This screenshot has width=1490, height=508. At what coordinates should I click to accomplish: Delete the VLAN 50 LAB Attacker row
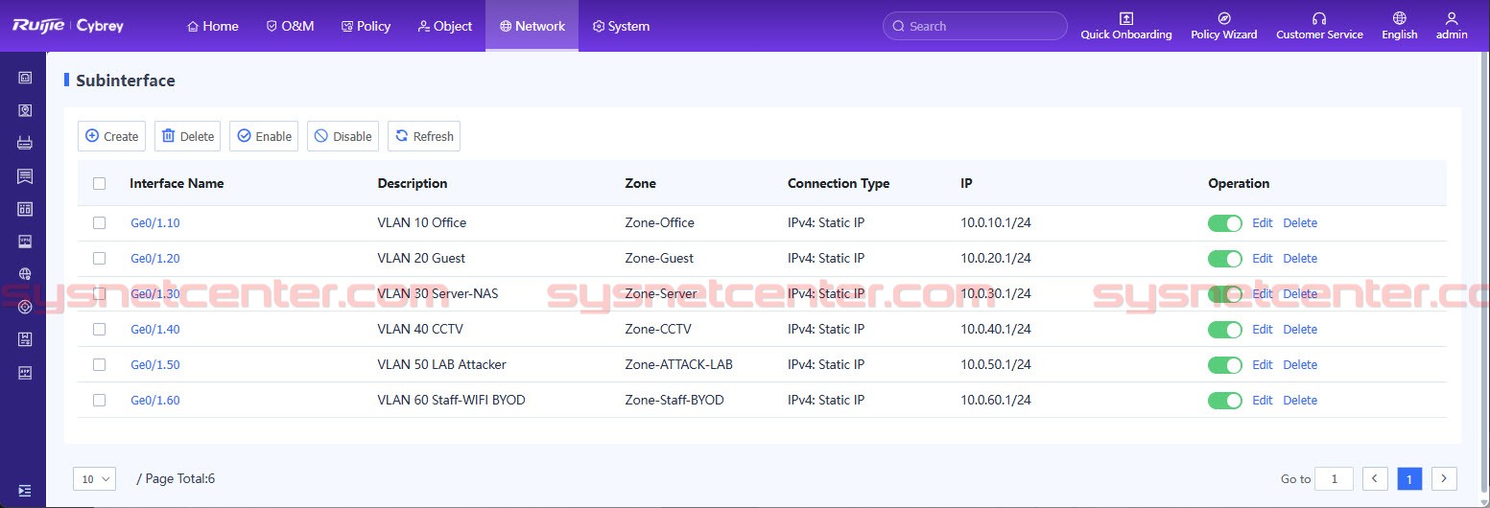[x=1300, y=364]
